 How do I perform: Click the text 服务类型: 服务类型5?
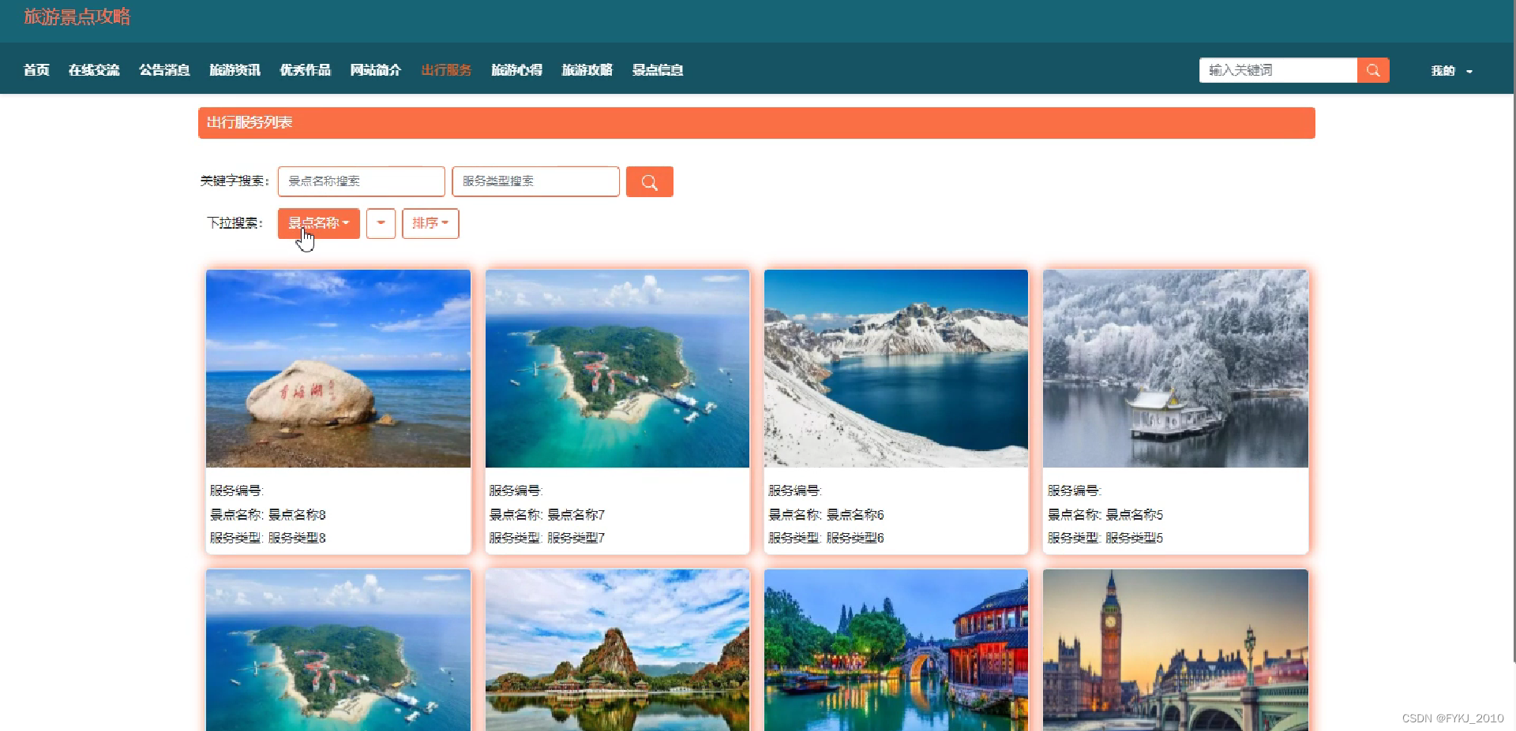(1105, 538)
